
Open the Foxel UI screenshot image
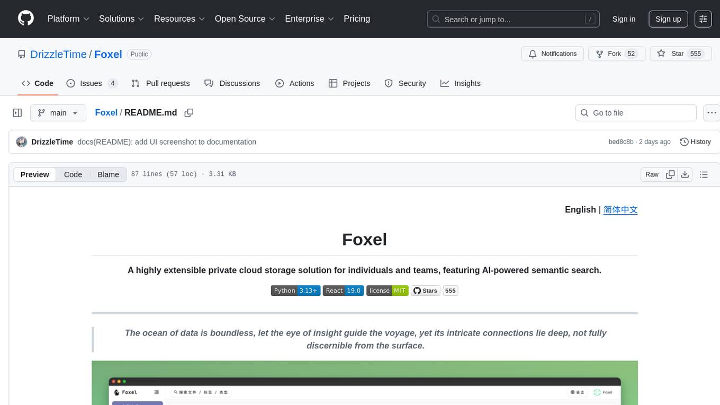[365, 383]
